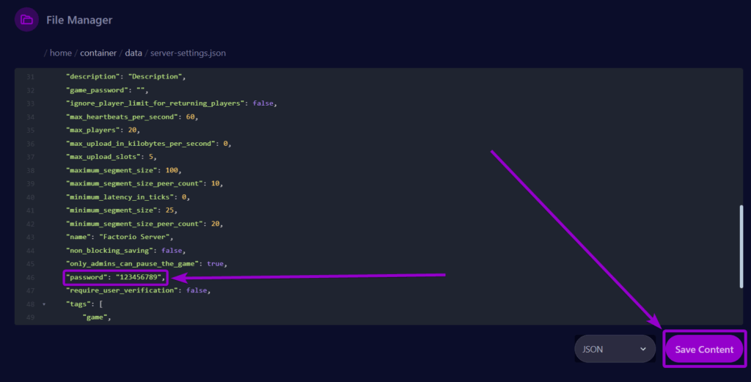This screenshot has height=382, width=751.
Task: Click the File Manager folder icon
Action: coord(26,20)
